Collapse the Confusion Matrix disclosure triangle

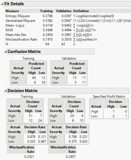pos(5,52)
